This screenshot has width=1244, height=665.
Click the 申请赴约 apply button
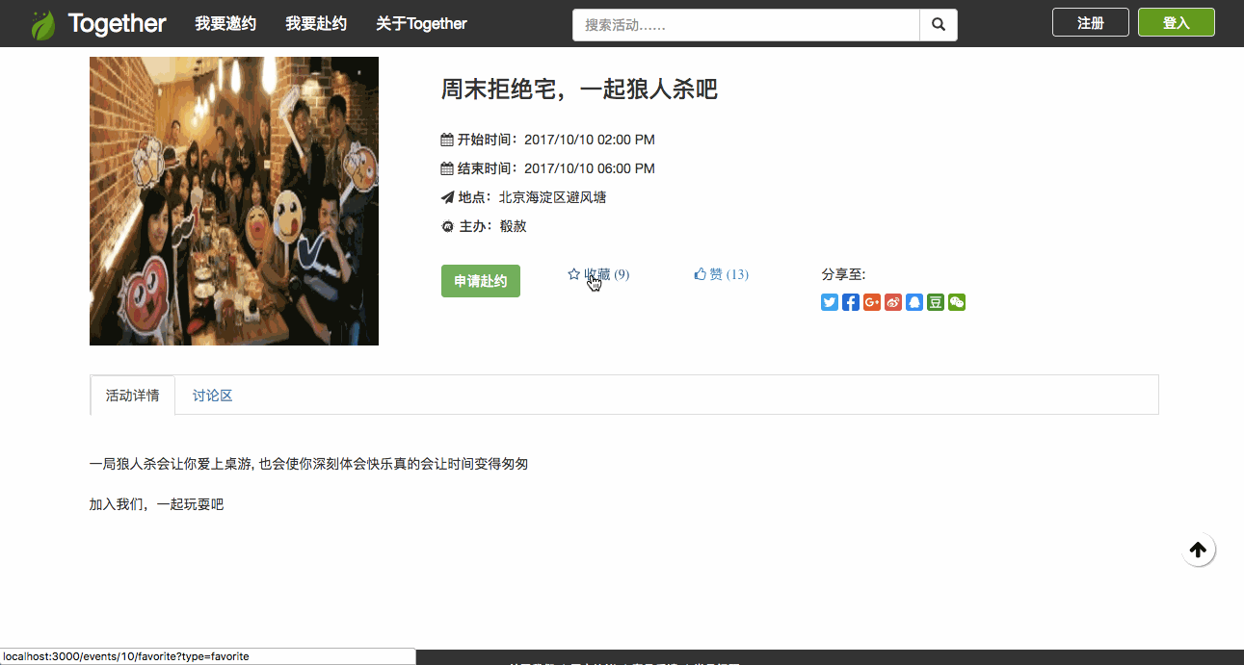481,281
